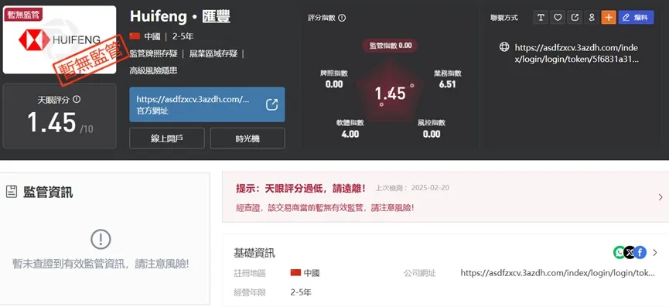Expand share options chevron beside Facebook icon
Image resolution: width=669 pixels, height=307 pixels.
[x=655, y=252]
